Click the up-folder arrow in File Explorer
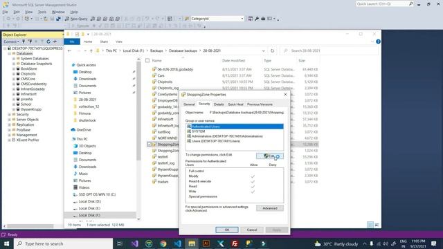 click(x=91, y=50)
